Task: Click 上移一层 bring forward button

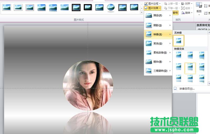Action: (172, 4)
